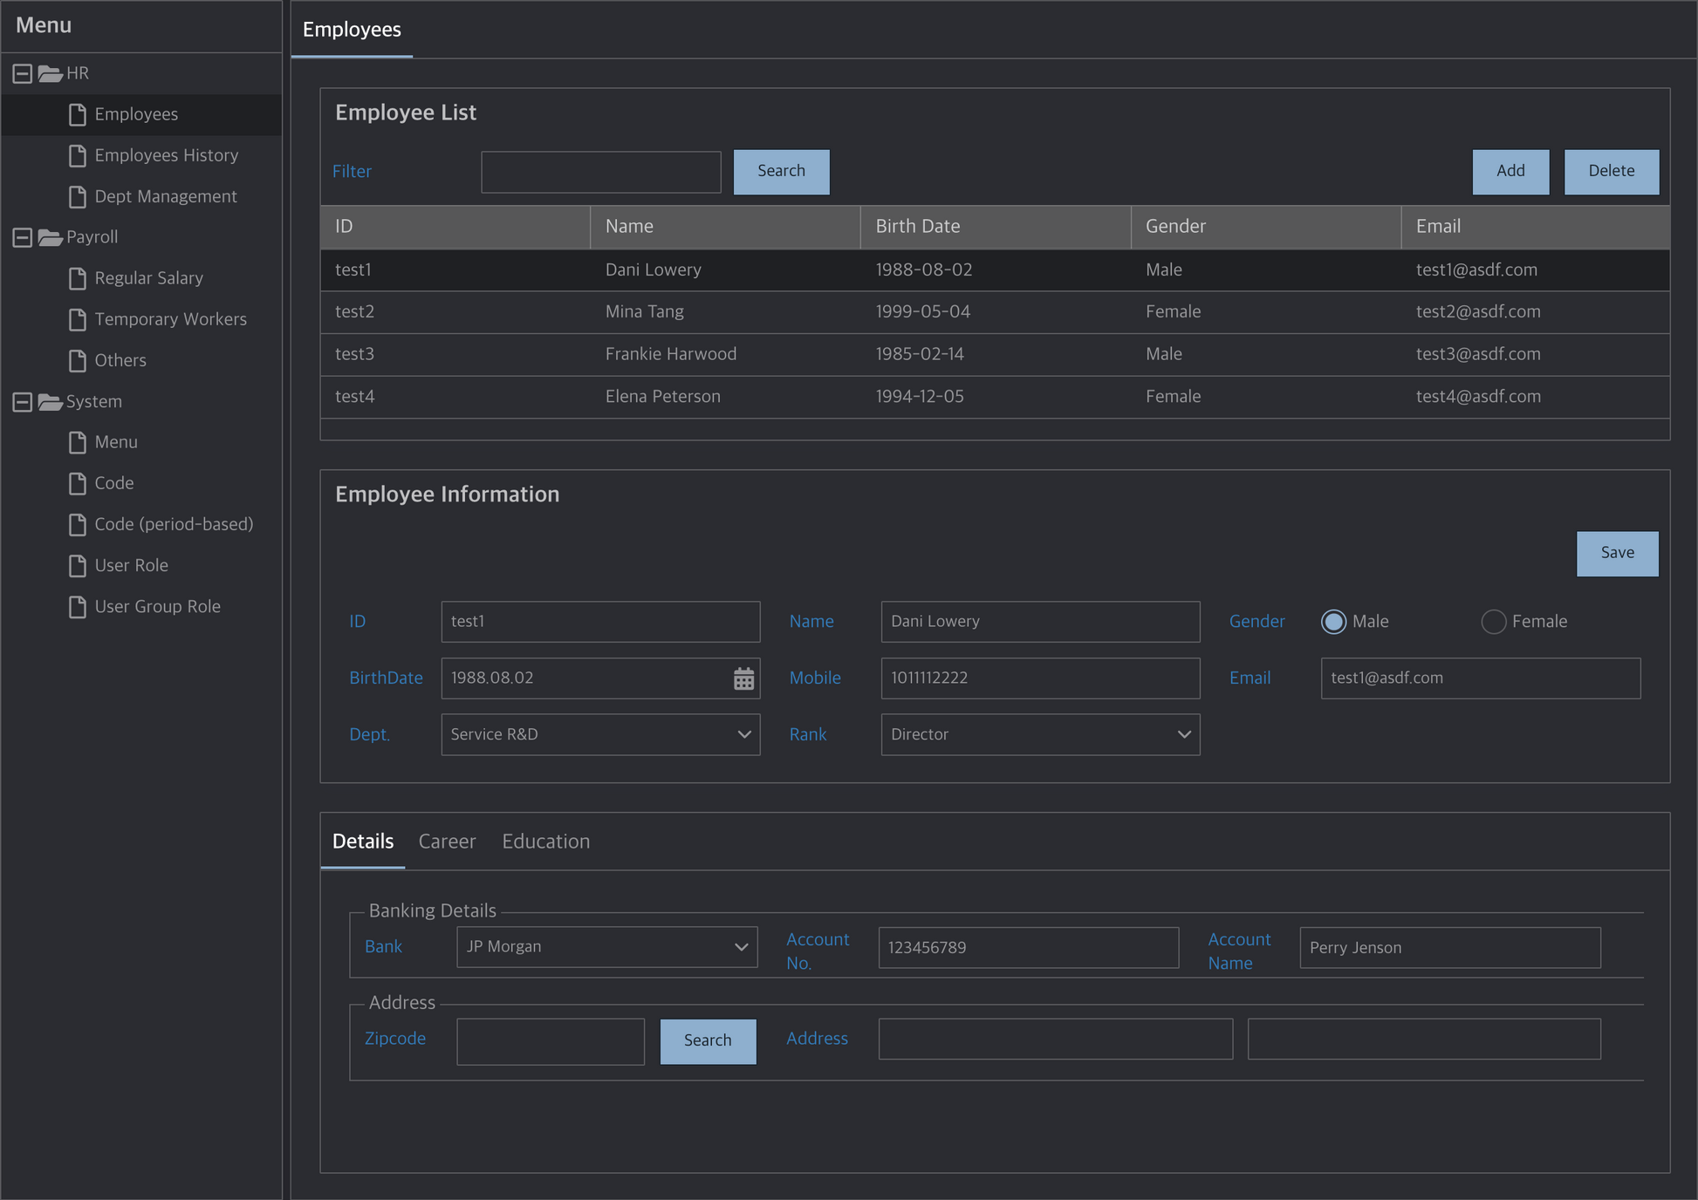The image size is (1698, 1200).
Task: Switch to the Career tab
Action: coord(447,841)
